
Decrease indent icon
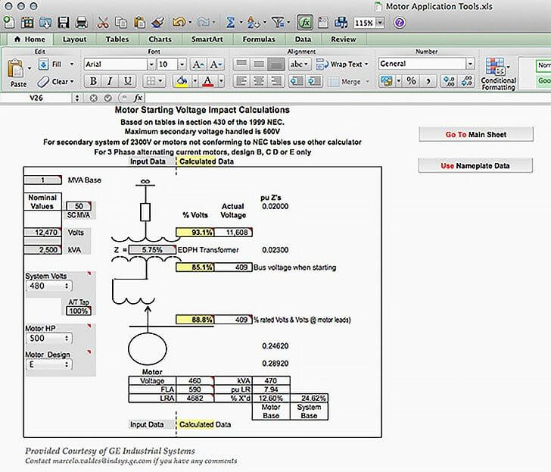point(297,82)
